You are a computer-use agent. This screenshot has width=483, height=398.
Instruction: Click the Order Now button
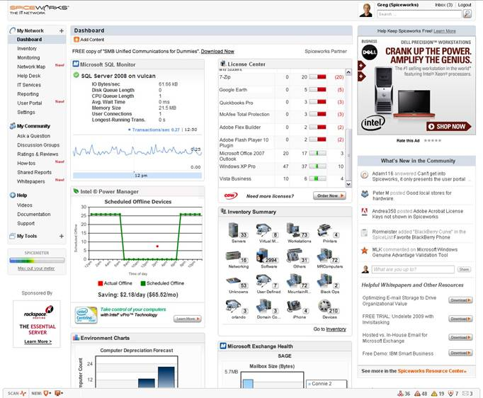click(x=329, y=195)
